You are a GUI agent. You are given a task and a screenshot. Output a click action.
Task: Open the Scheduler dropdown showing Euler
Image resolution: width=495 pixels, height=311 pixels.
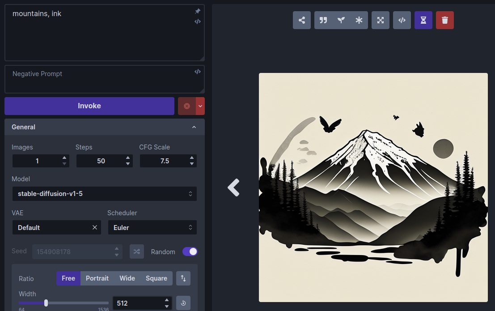click(x=152, y=228)
